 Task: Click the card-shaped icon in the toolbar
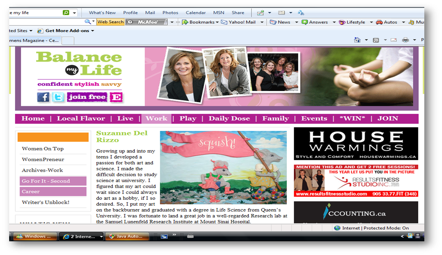tap(281, 13)
